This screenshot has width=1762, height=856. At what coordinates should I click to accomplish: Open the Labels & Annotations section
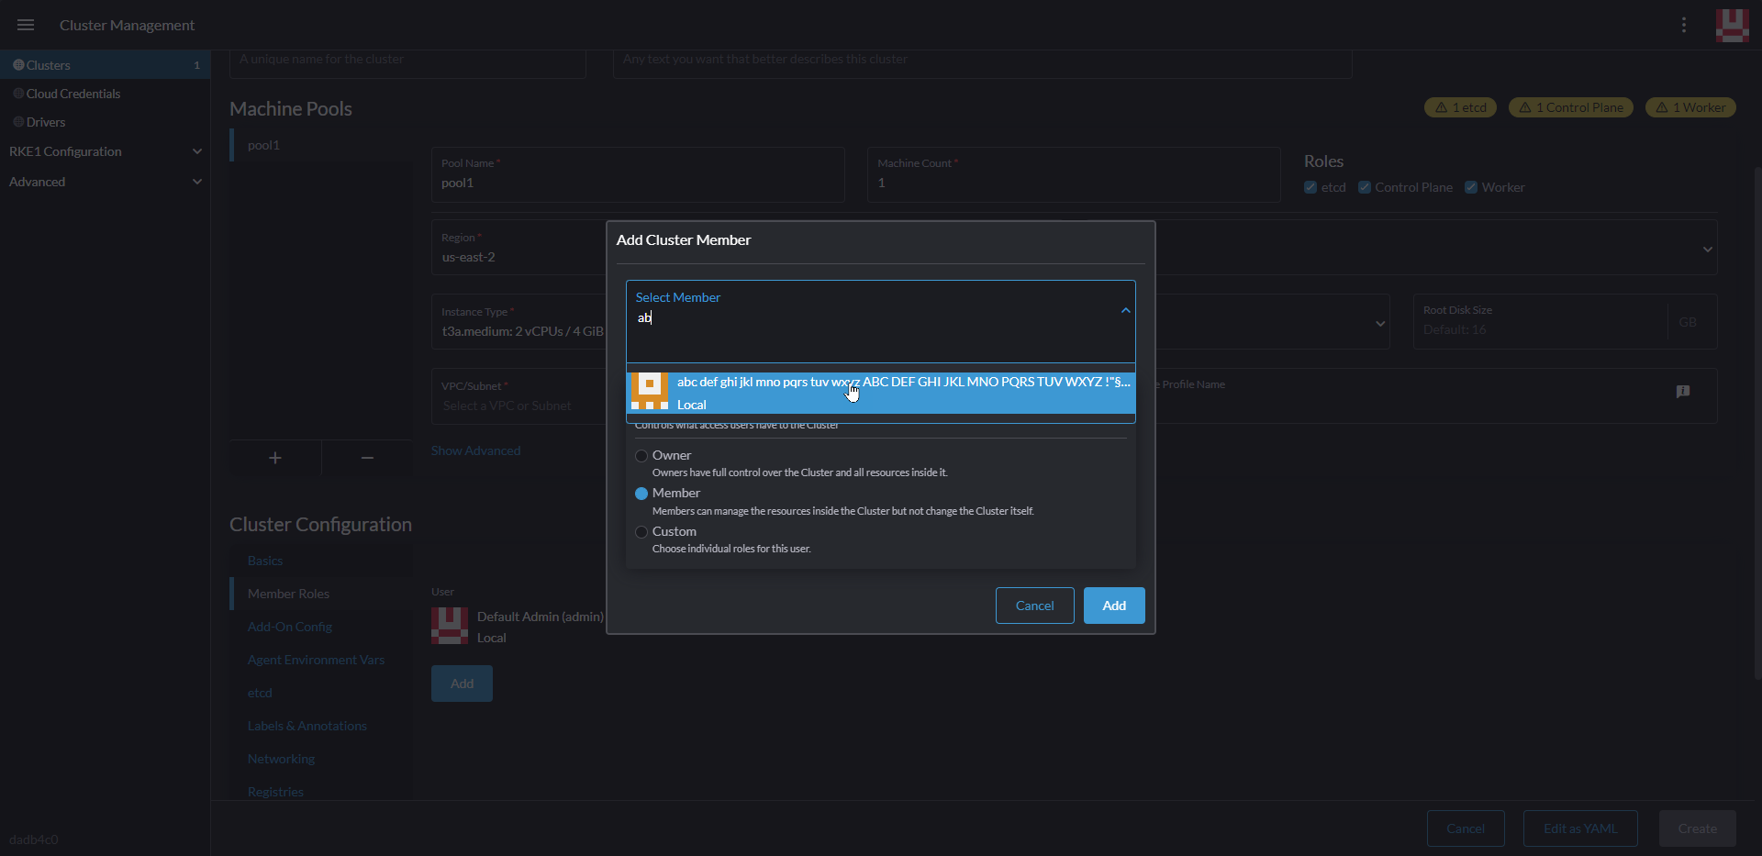click(306, 725)
